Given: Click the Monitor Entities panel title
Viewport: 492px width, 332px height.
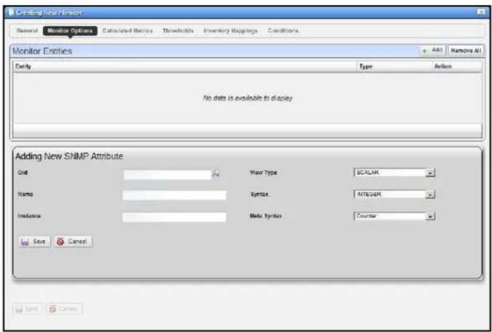Looking at the screenshot, I should 42,51.
